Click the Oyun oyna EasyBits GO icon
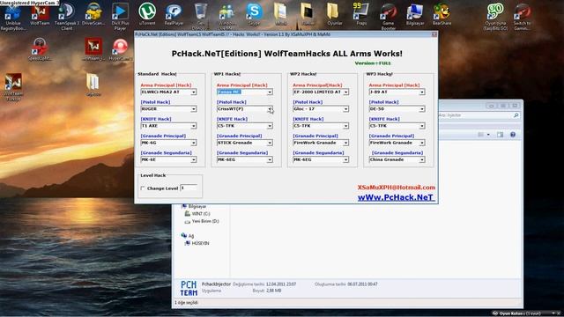The image size is (564, 317). click(x=495, y=16)
